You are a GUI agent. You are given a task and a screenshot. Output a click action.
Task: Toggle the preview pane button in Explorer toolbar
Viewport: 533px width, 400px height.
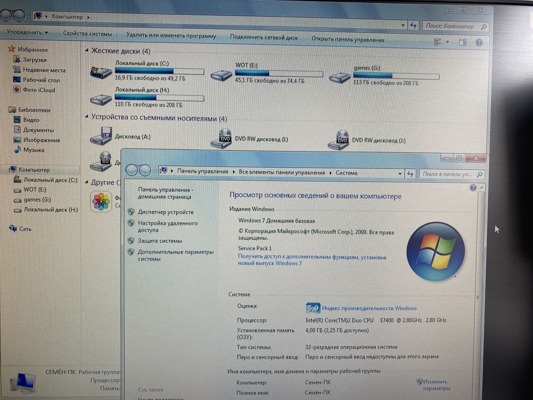tap(463, 42)
